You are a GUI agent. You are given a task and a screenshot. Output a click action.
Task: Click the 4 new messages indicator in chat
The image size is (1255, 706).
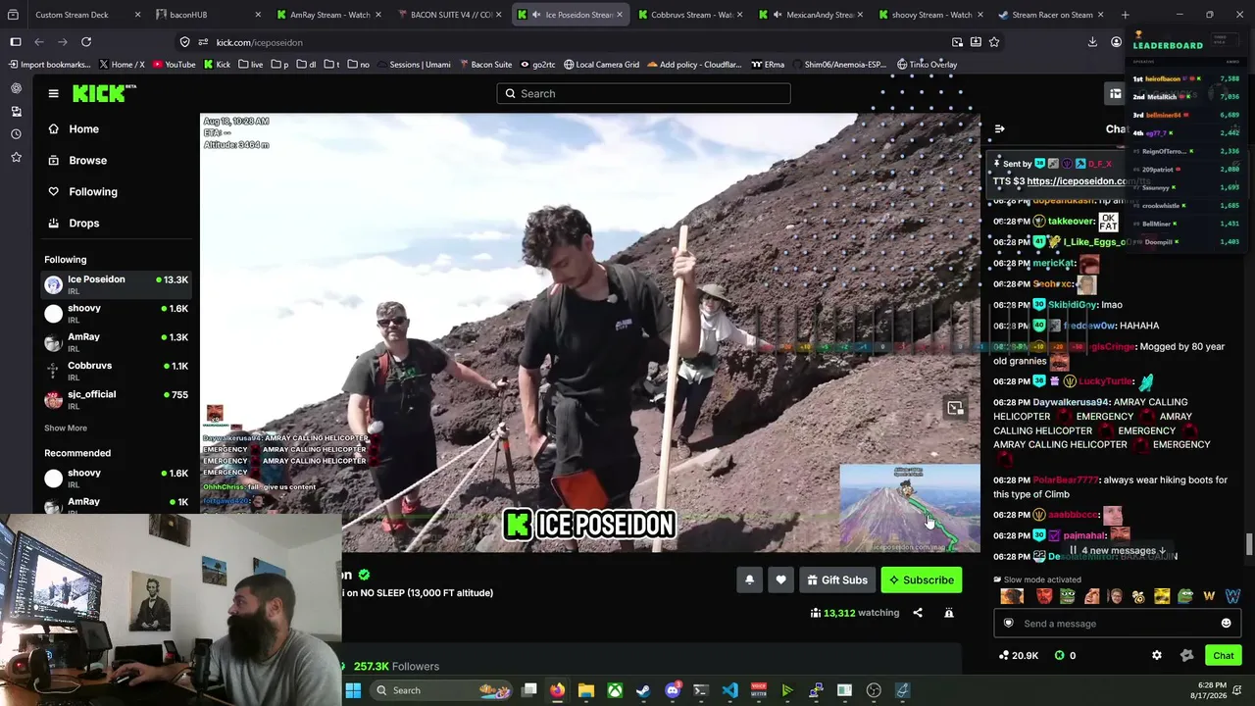tap(1118, 550)
